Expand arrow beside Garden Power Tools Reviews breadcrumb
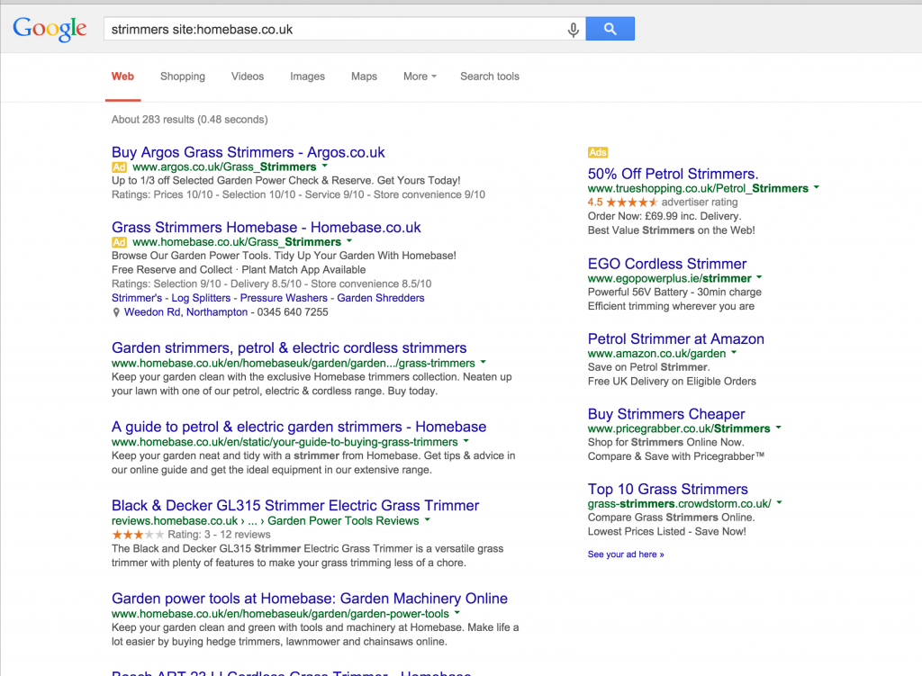Image resolution: width=922 pixels, height=676 pixels. pyautogui.click(x=428, y=519)
